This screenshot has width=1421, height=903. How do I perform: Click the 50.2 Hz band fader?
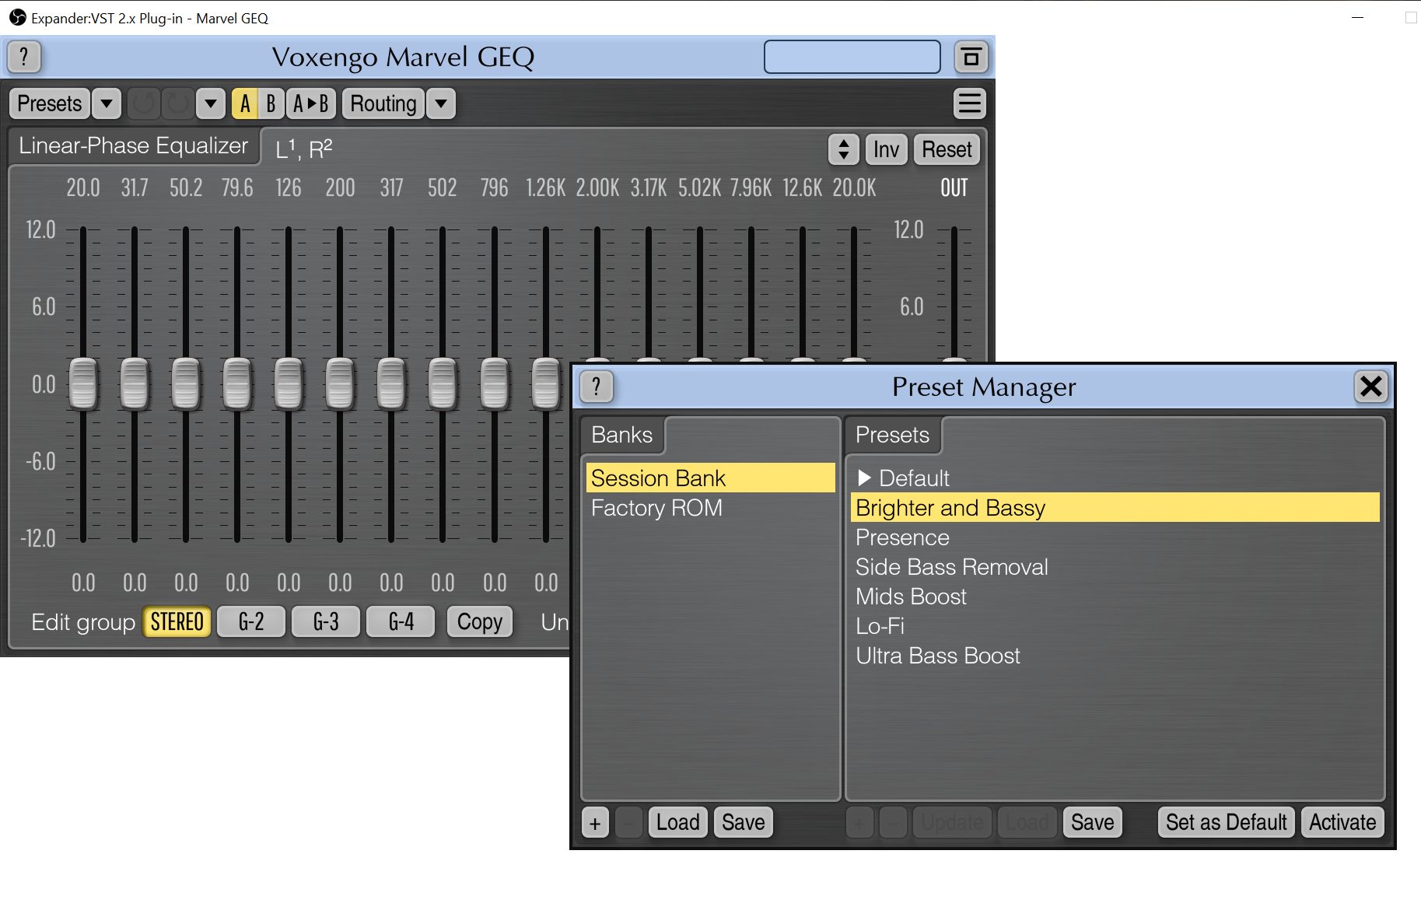point(186,383)
